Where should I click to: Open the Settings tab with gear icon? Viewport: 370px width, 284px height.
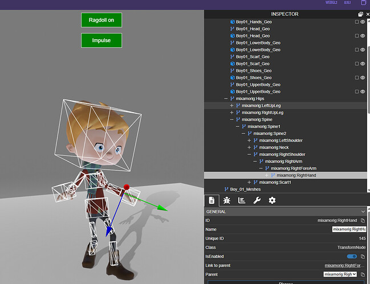tap(272, 200)
